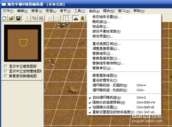Click the Save floppy disk icon

tap(18, 18)
